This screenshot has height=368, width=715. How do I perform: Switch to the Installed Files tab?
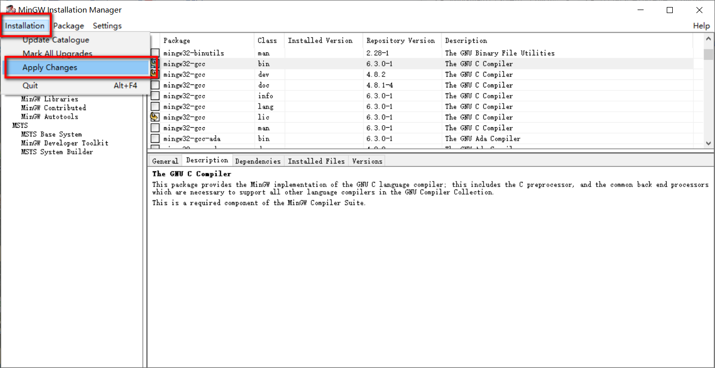point(316,161)
